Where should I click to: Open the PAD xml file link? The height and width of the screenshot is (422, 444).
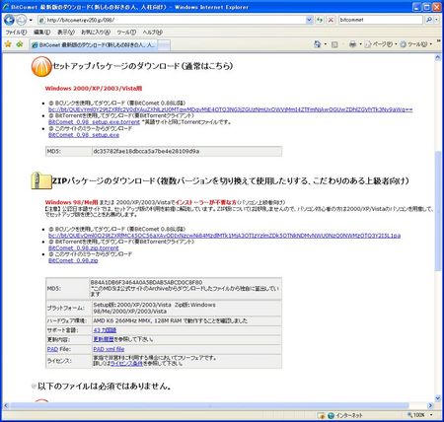tap(109, 349)
